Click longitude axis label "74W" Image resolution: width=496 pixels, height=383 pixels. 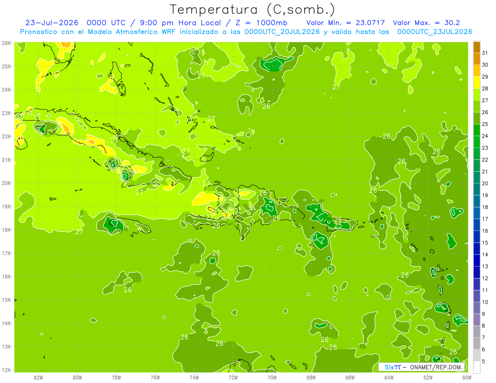point(194,377)
